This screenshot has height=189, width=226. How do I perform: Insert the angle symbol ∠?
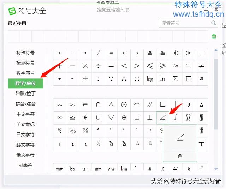click(163, 118)
